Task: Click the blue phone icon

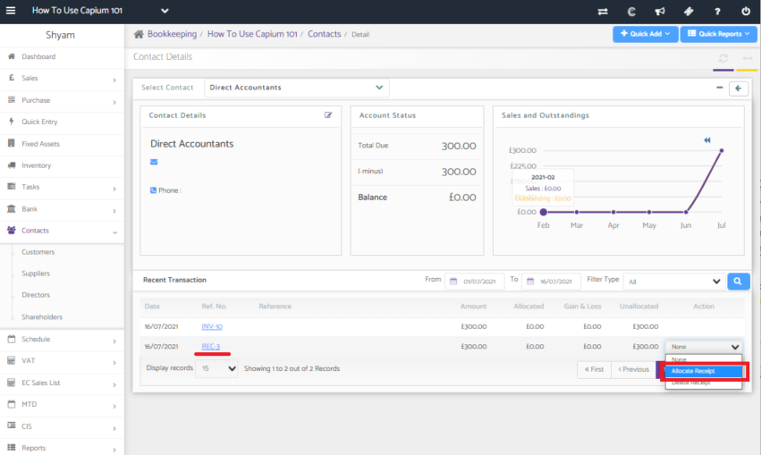Action: pos(154,190)
